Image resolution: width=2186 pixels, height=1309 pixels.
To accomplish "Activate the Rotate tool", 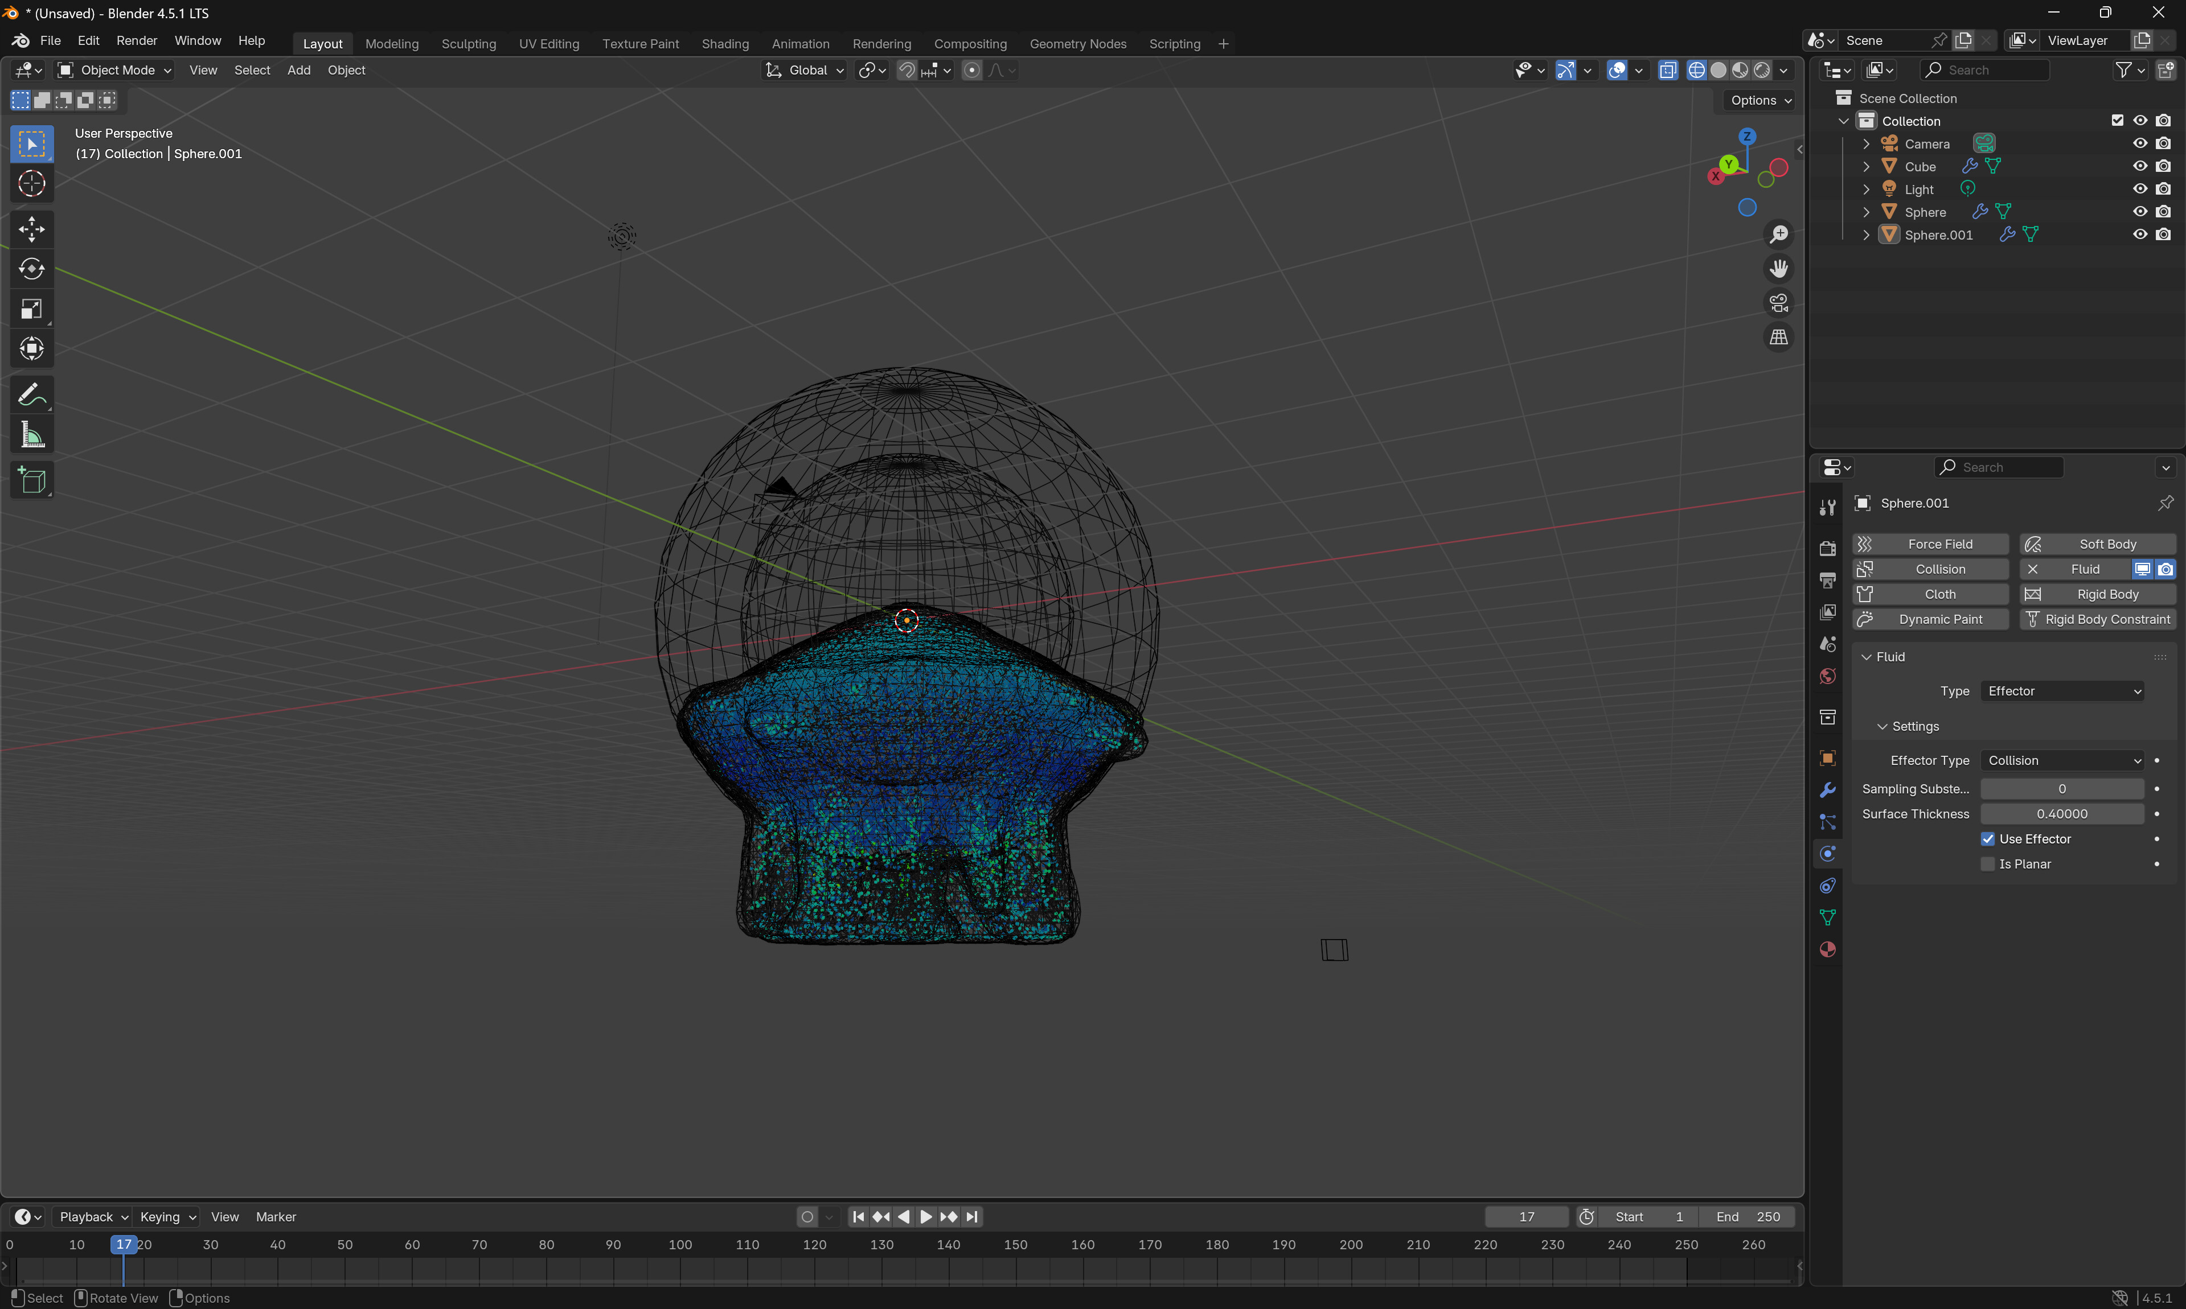I will pyautogui.click(x=32, y=269).
